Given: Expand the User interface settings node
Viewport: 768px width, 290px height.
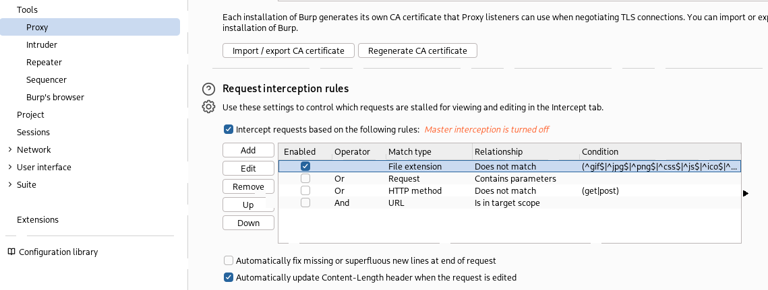Looking at the screenshot, I should [10, 168].
